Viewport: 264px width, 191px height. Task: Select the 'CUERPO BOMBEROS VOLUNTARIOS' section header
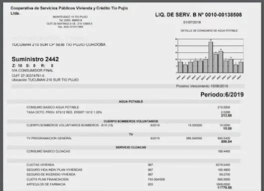131,121
